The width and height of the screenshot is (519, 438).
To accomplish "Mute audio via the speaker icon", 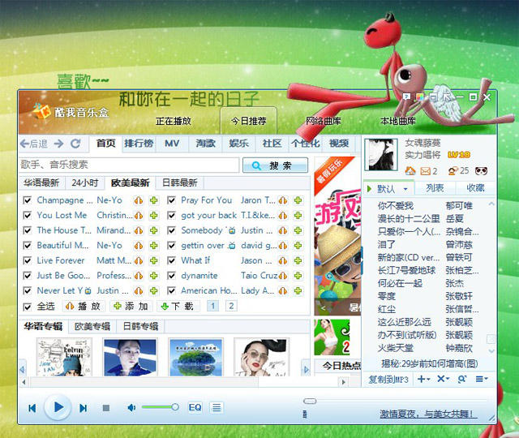I will 131,407.
